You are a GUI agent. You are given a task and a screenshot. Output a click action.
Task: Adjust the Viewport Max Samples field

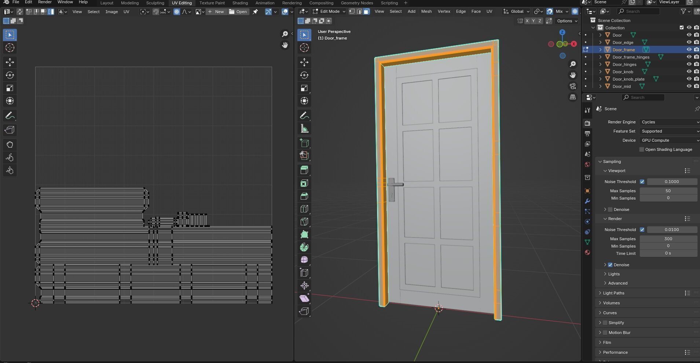coord(668,191)
